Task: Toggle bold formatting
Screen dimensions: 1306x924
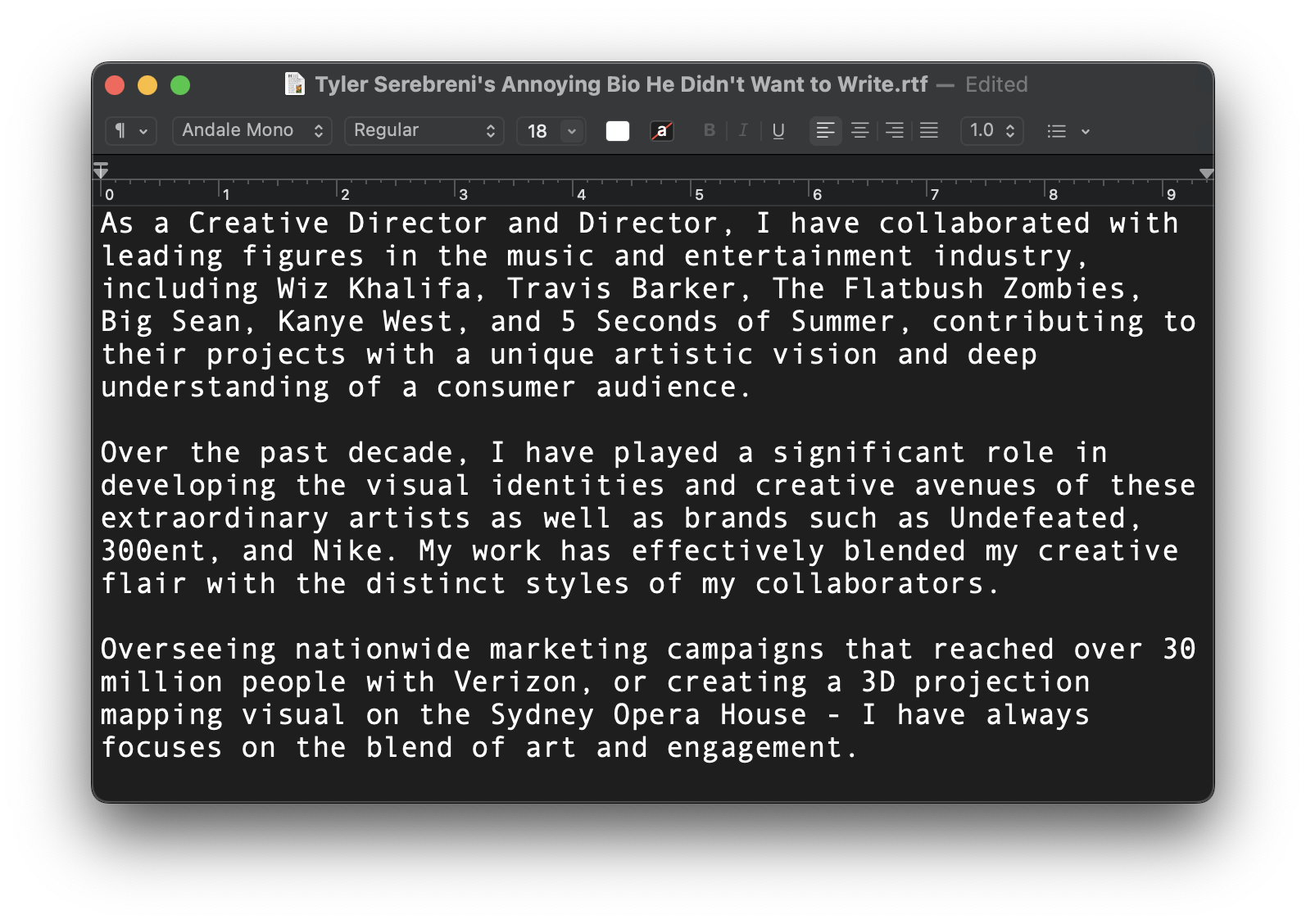Action: click(x=710, y=130)
